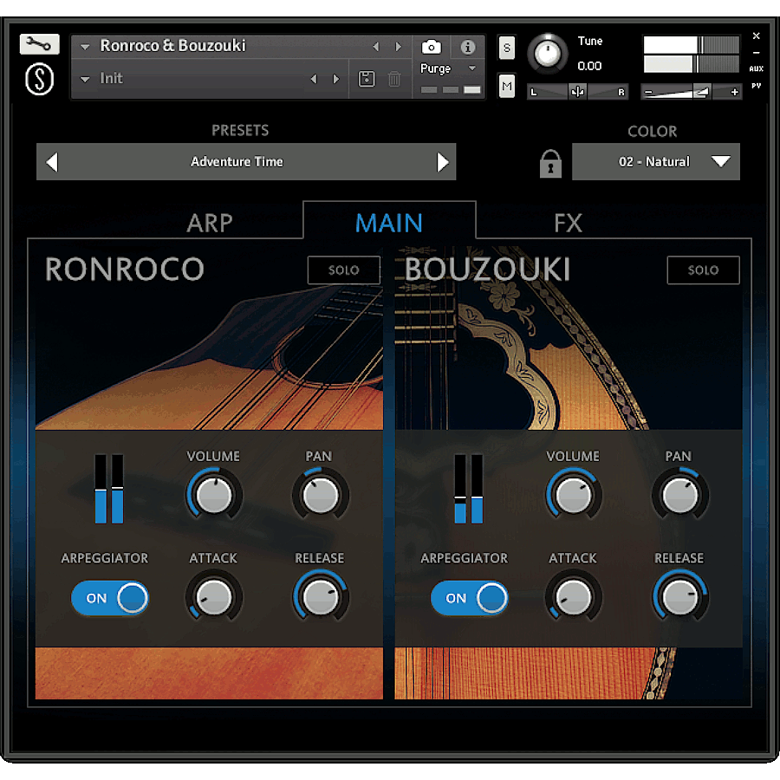Expand the Init snapshot dropdown arrow

click(x=85, y=79)
